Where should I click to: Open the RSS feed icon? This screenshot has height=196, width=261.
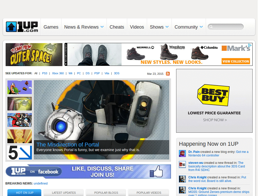click(x=168, y=74)
